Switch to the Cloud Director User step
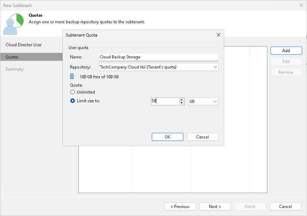 click(23, 45)
